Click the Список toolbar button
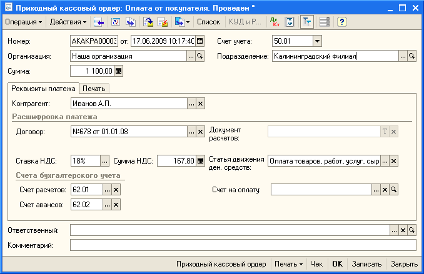The height and width of the screenshot is (274, 424). point(208,22)
